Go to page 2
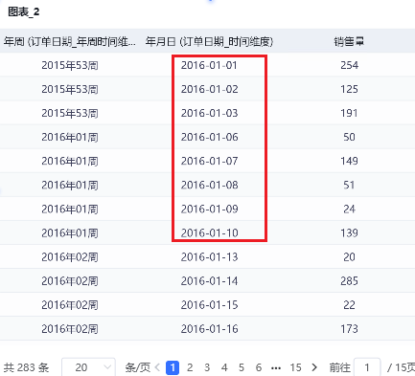The width and height of the screenshot is (415, 376). (x=190, y=367)
